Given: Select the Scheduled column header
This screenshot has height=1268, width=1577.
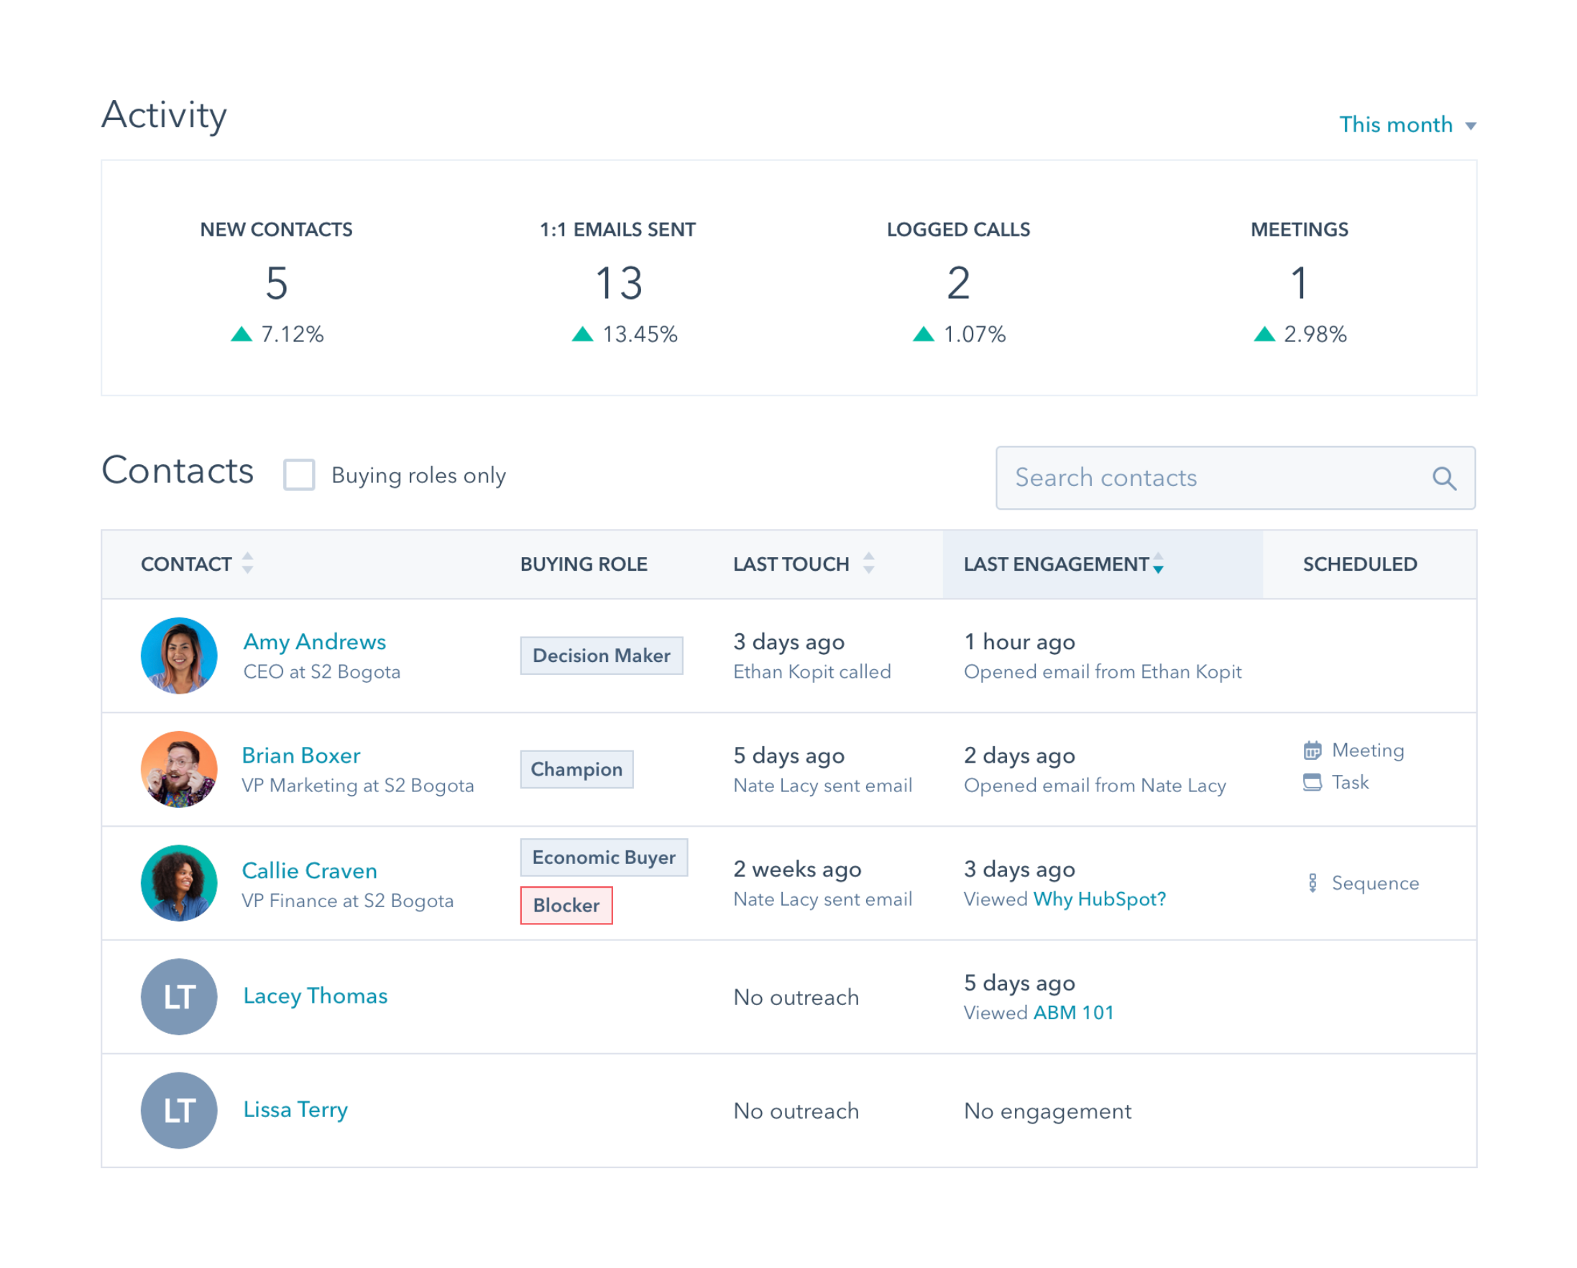Looking at the screenshot, I should pos(1360,564).
